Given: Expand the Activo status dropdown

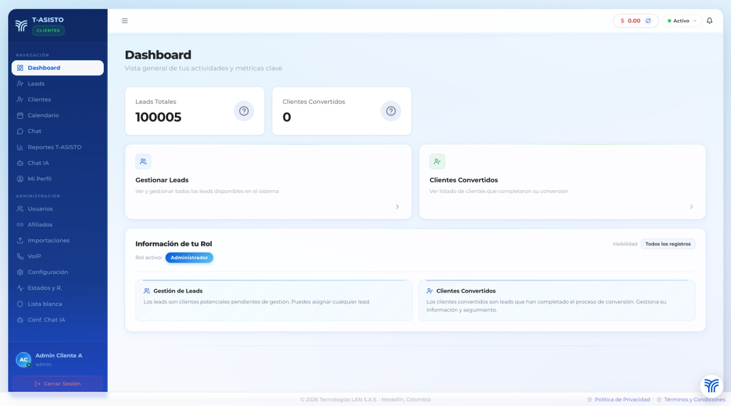Looking at the screenshot, I should point(682,21).
